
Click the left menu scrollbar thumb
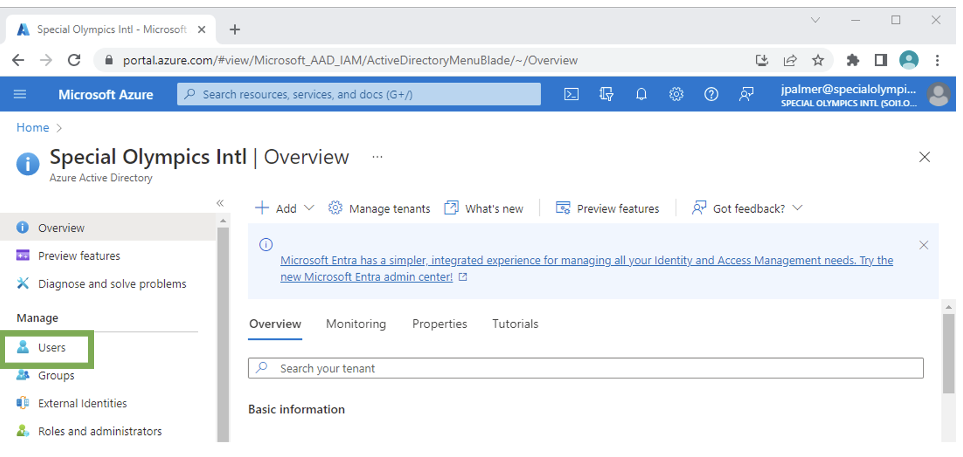pyautogui.click(x=223, y=335)
